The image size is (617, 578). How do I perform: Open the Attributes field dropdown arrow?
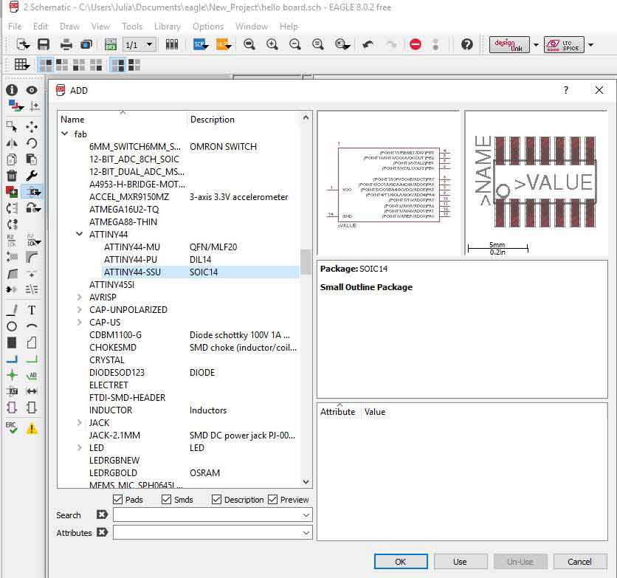[306, 532]
